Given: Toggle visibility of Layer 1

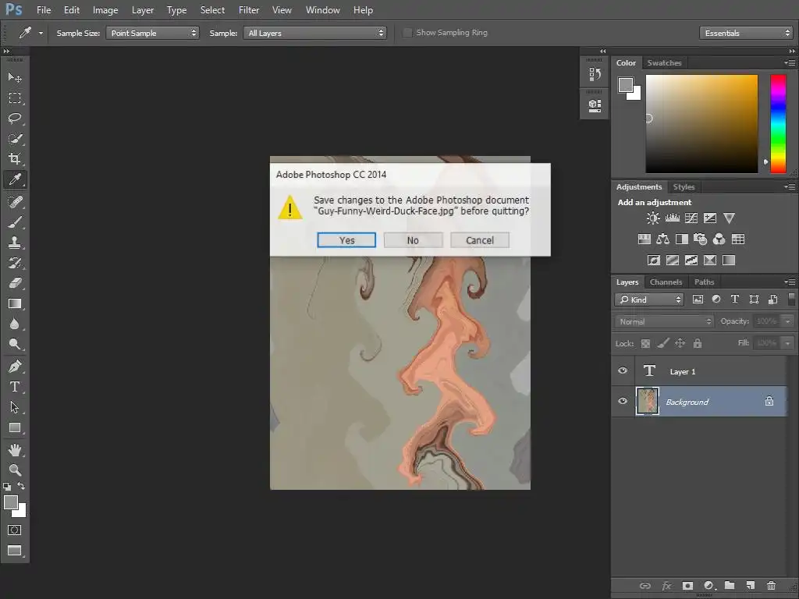Looking at the screenshot, I should (623, 371).
